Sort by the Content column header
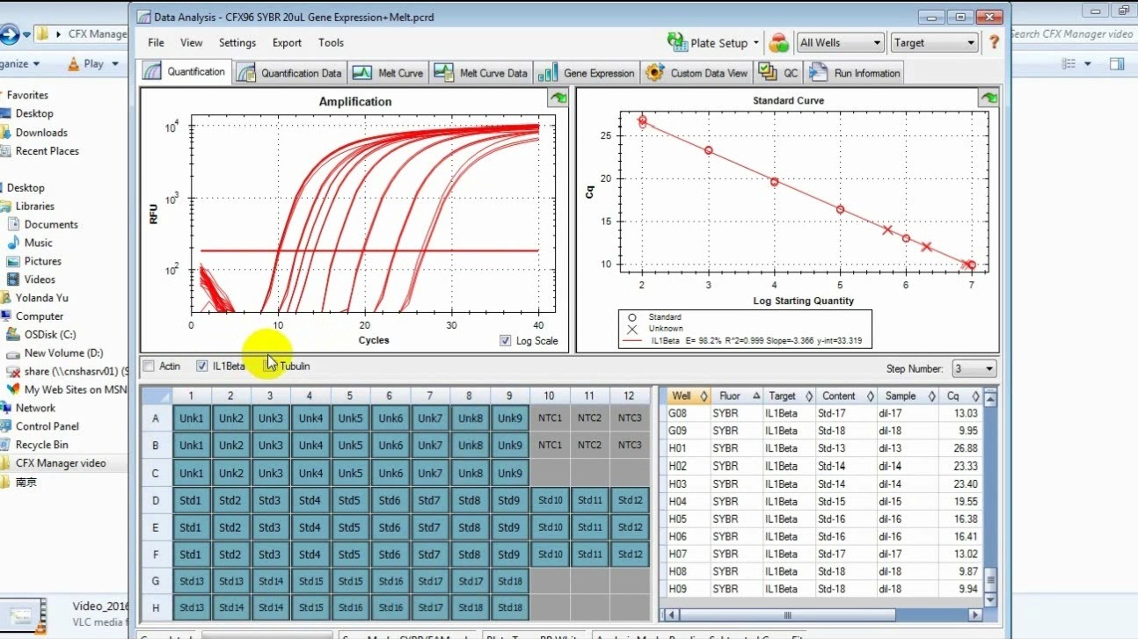This screenshot has width=1138, height=639. (x=846, y=396)
